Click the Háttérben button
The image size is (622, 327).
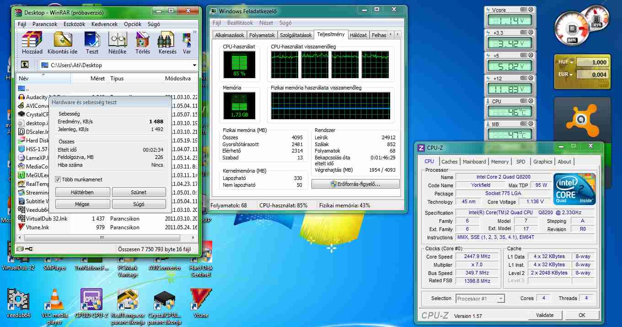click(x=82, y=192)
